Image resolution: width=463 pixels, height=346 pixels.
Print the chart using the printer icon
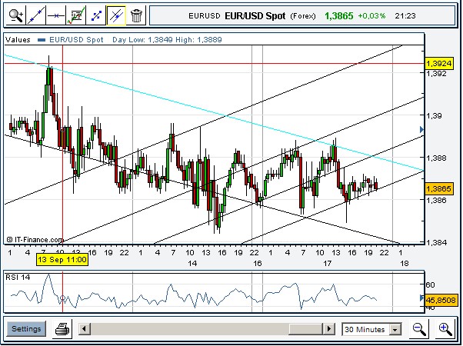63,329
